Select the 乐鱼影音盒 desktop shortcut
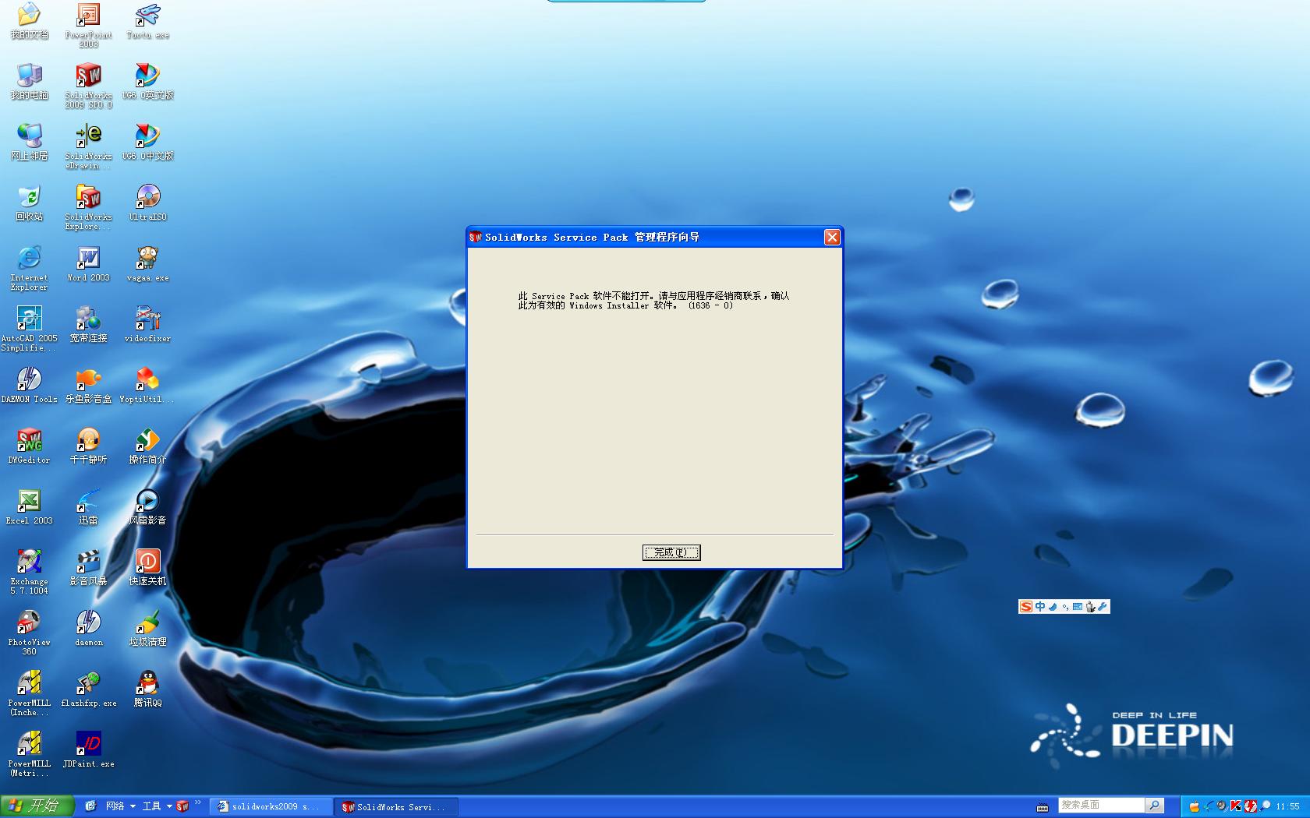 (88, 386)
